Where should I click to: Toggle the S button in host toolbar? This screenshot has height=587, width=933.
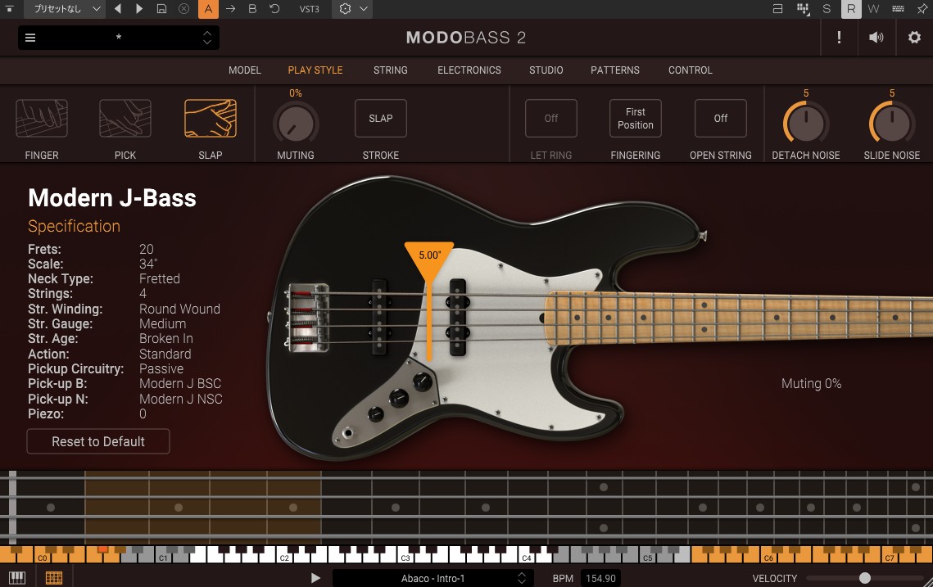pos(827,9)
